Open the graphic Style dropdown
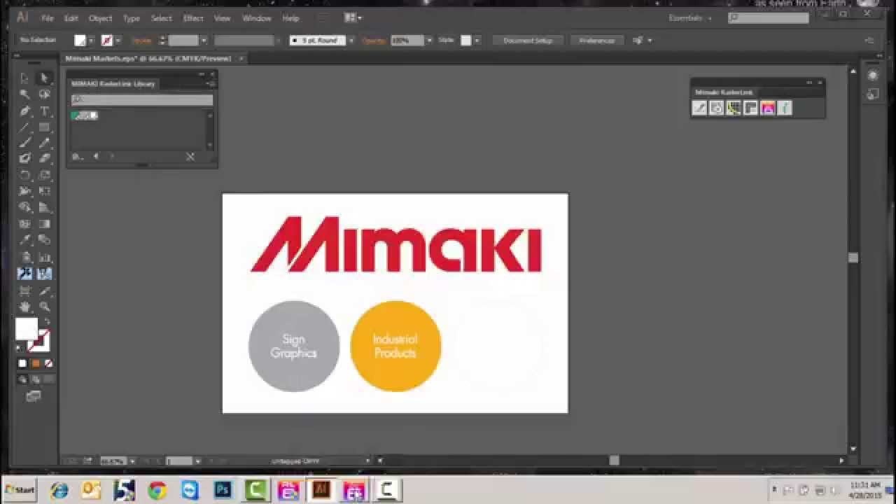The height and width of the screenshot is (504, 896). 477,41
